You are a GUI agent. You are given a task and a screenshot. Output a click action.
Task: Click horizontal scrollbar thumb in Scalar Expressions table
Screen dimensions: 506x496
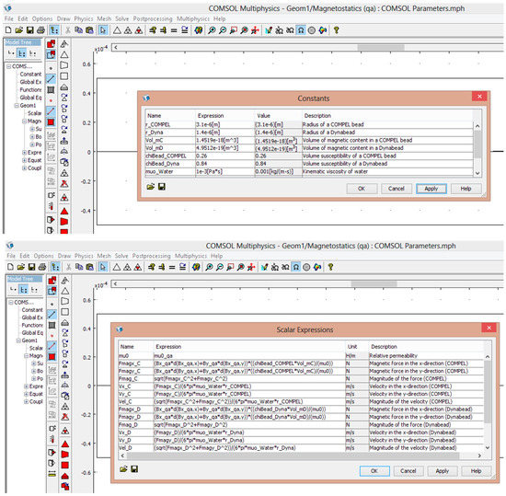293,456
